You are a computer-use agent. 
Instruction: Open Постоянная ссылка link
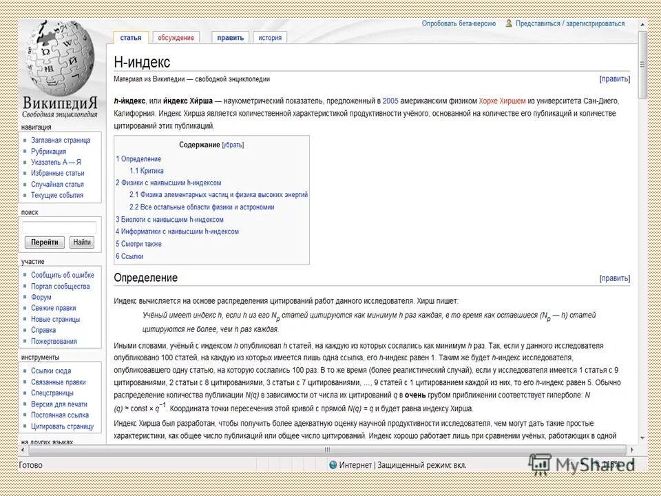[59, 415]
